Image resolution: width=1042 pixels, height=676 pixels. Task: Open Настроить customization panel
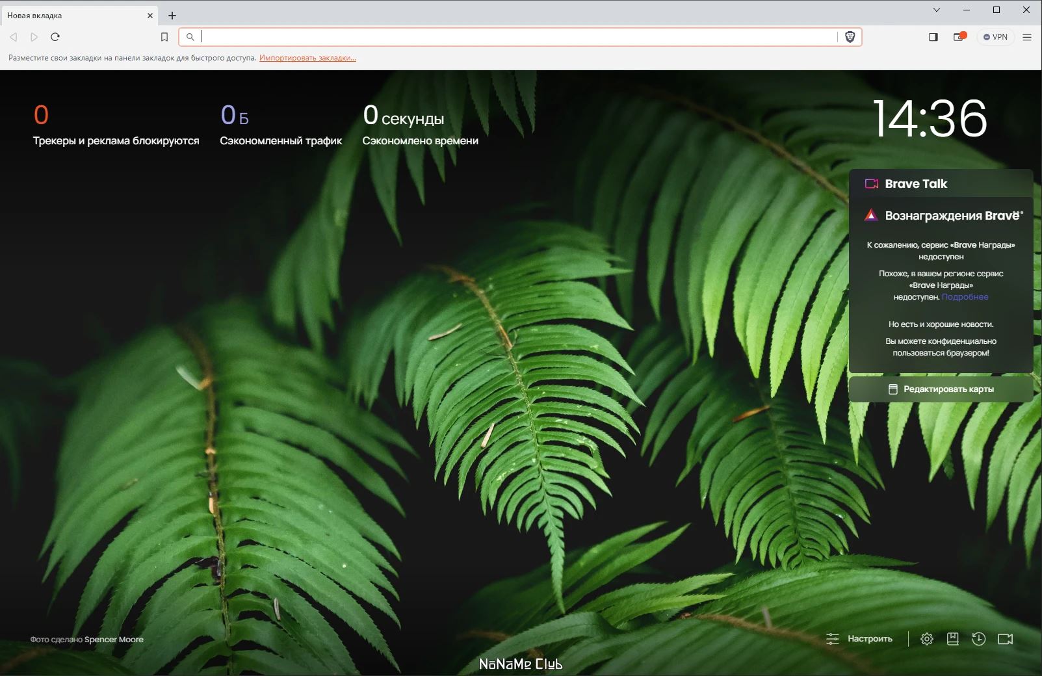pyautogui.click(x=859, y=639)
